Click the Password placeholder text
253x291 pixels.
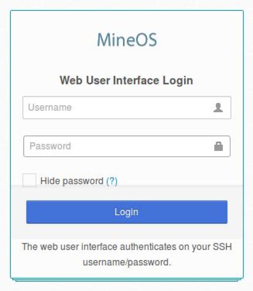tap(50, 146)
